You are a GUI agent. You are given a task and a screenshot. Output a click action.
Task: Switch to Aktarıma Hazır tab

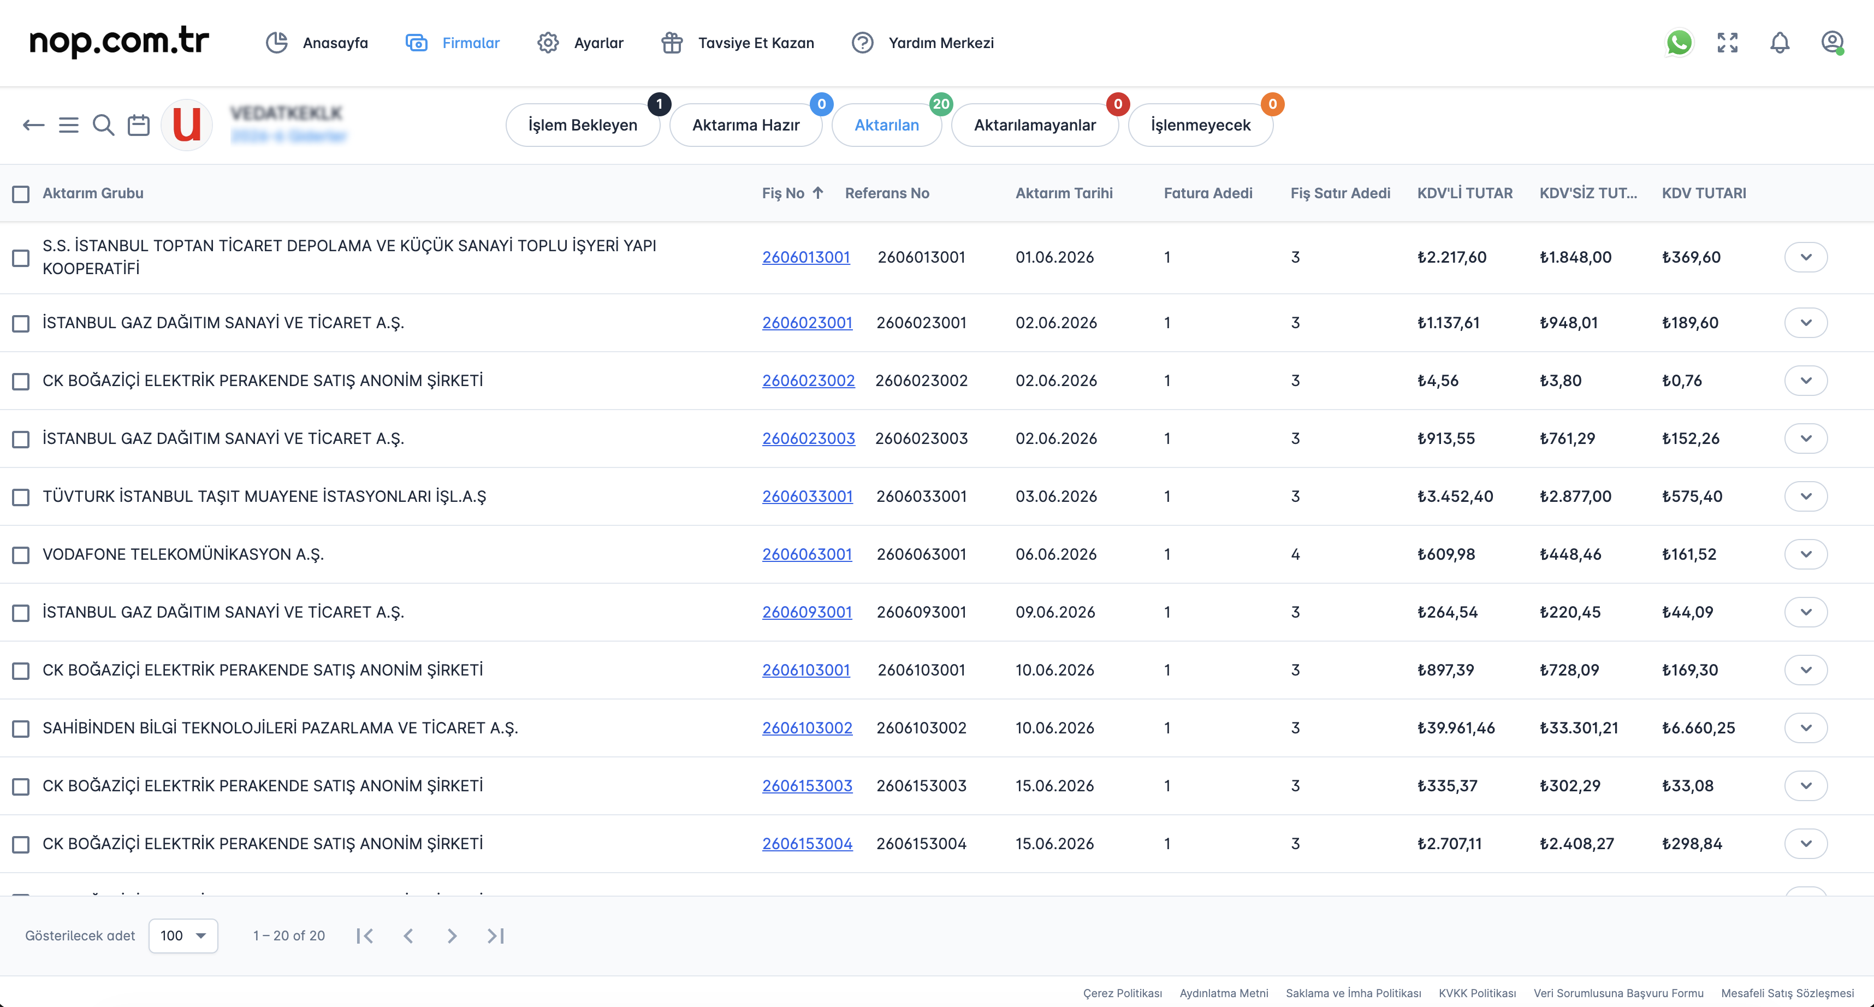(746, 125)
